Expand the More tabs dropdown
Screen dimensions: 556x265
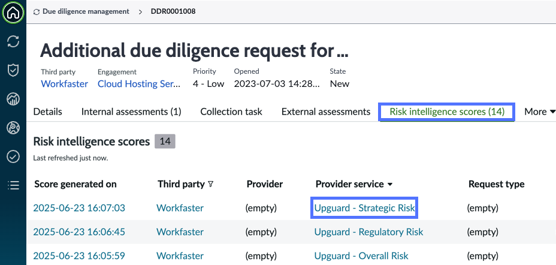540,112
